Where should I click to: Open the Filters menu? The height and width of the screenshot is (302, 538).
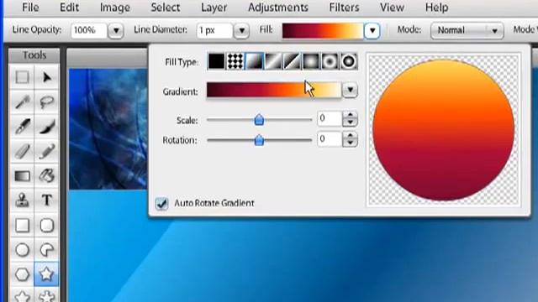344,8
